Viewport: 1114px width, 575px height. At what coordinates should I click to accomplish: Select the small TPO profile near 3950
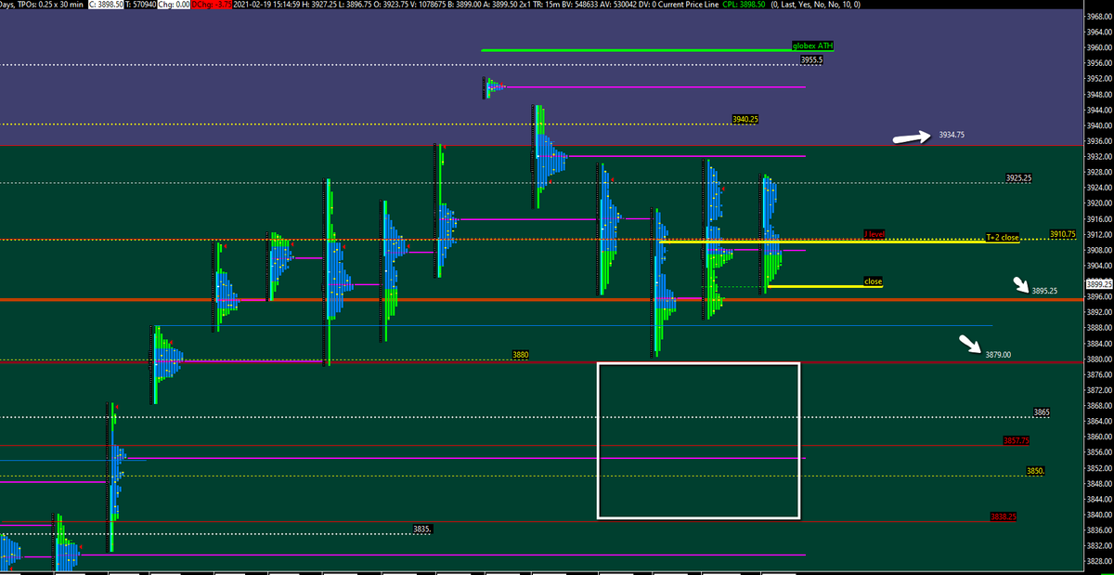[x=493, y=87]
